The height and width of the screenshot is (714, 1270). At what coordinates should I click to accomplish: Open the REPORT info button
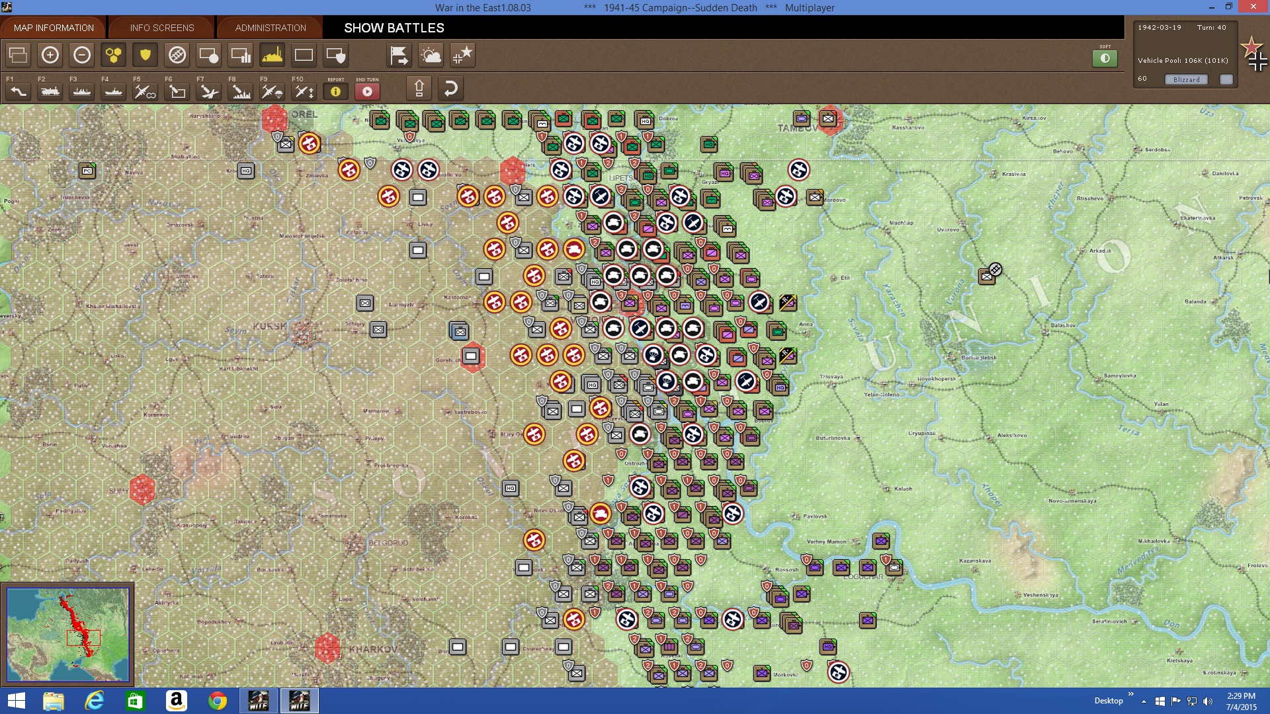pyautogui.click(x=336, y=91)
